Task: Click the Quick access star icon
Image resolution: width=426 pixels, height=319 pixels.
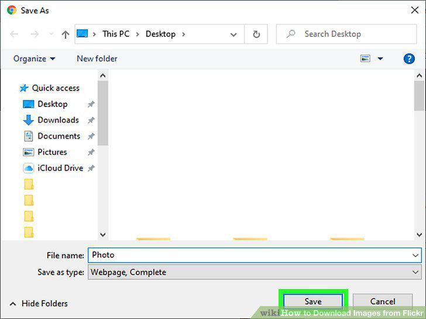Action: pyautogui.click(x=24, y=88)
